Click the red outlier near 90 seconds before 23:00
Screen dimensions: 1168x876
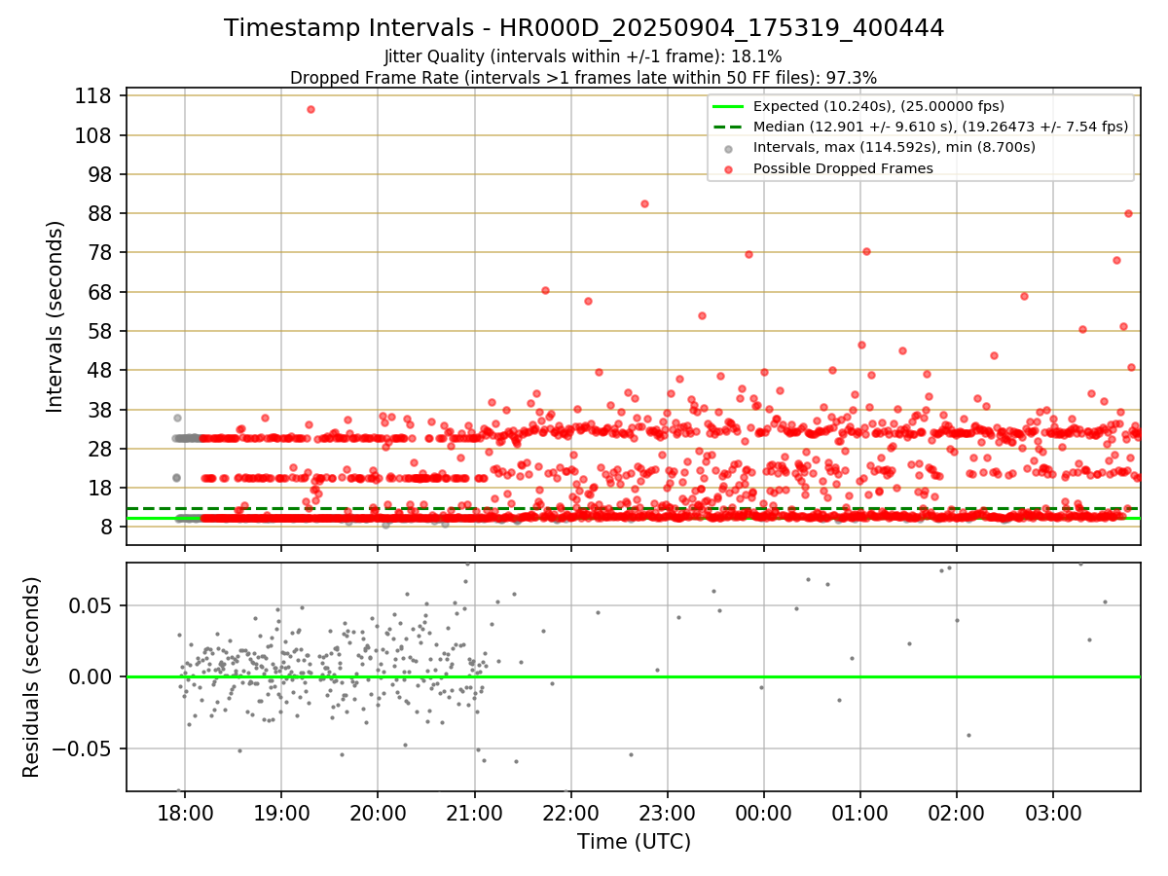[x=644, y=203]
